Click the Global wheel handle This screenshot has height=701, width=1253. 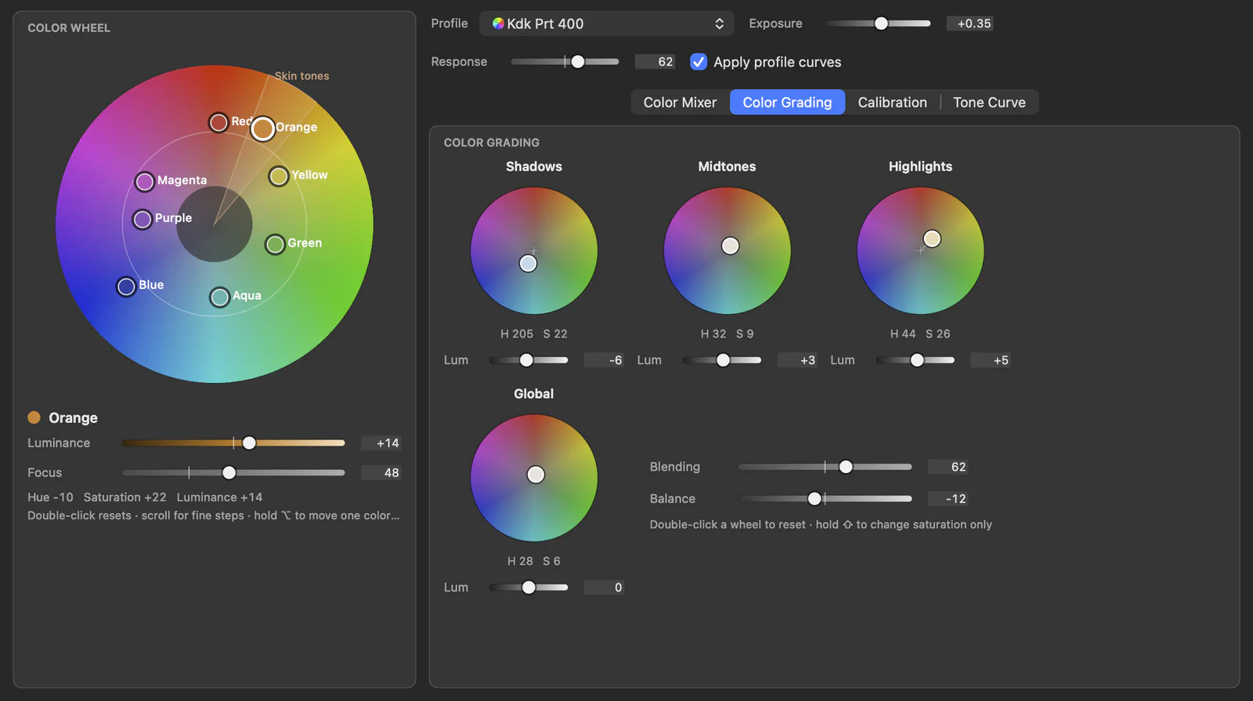point(536,474)
